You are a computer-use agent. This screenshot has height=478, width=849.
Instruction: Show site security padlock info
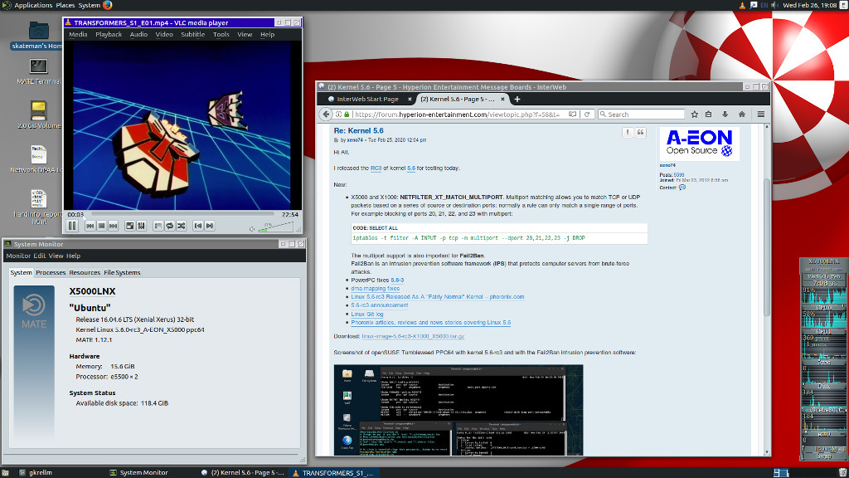pos(347,115)
